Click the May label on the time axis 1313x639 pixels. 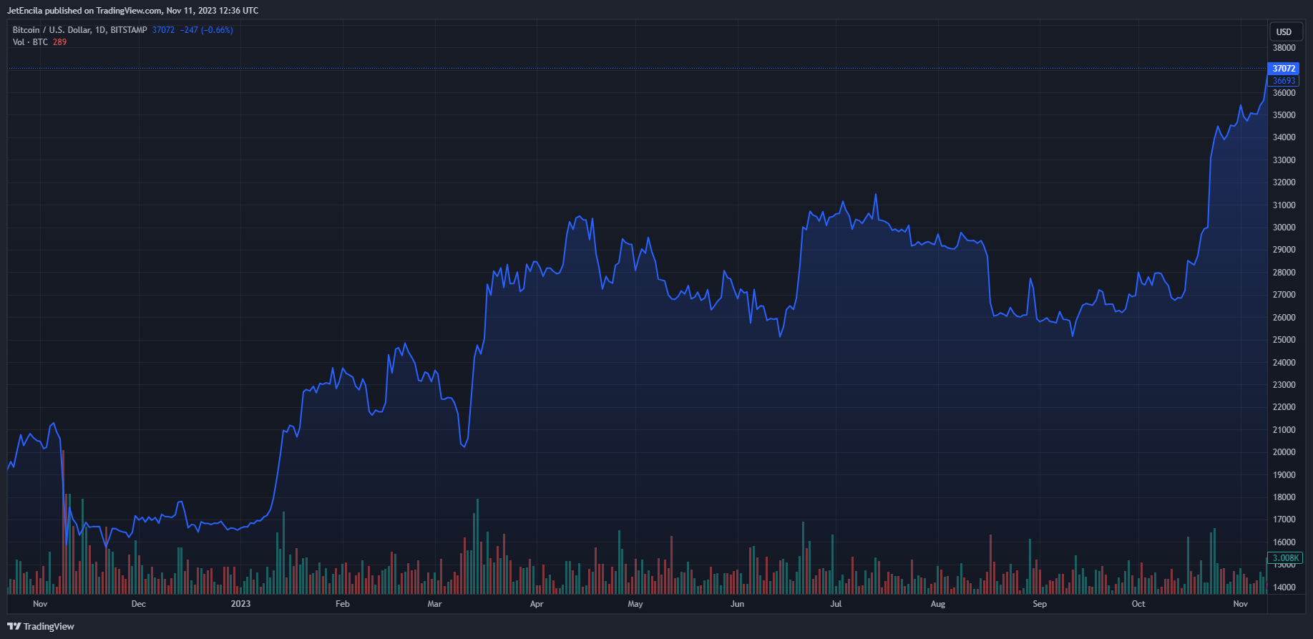pos(635,604)
